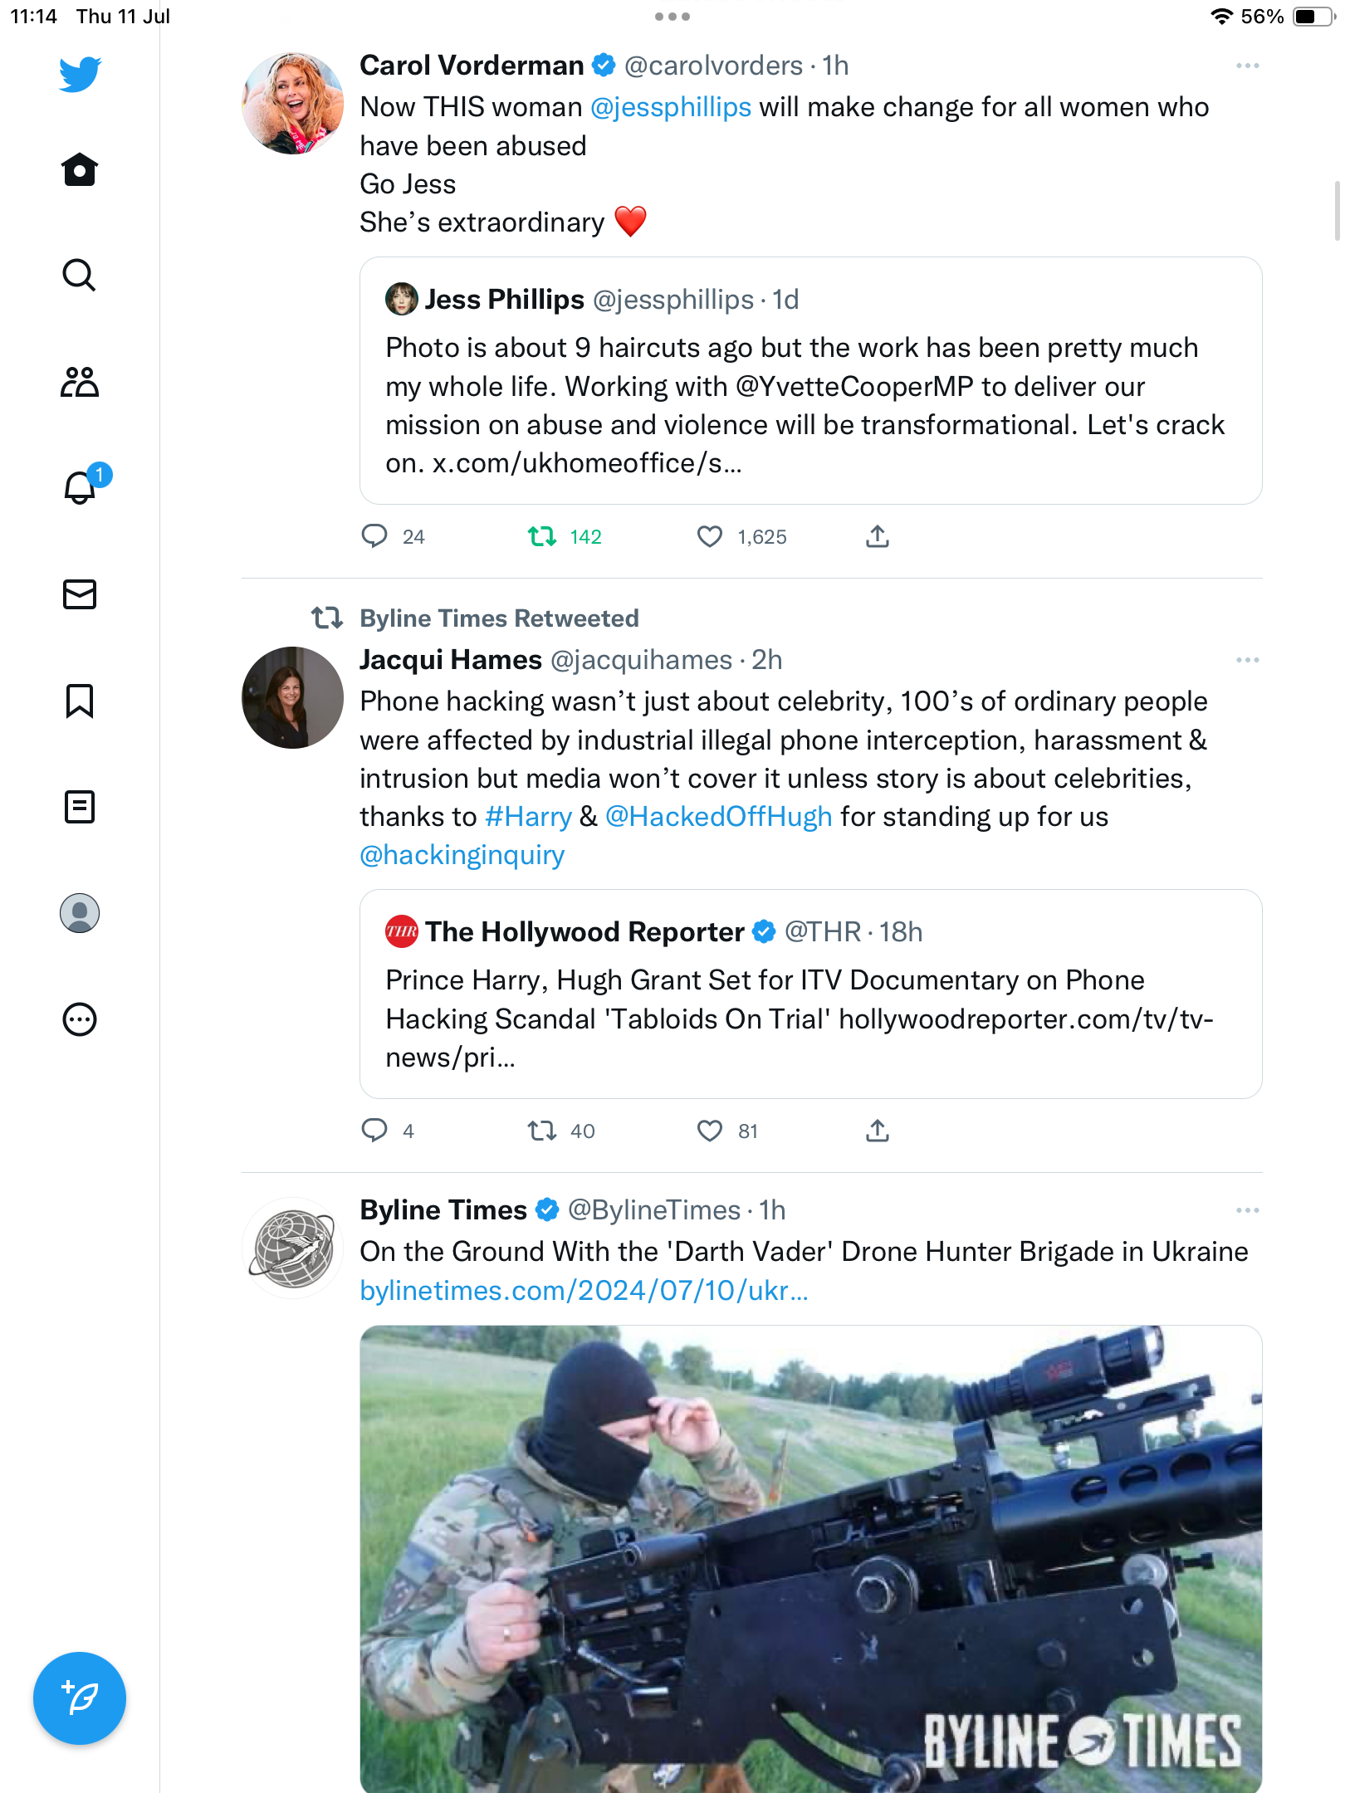The width and height of the screenshot is (1345, 1793).
Task: Open the Profile avatar icon
Action: [80, 913]
